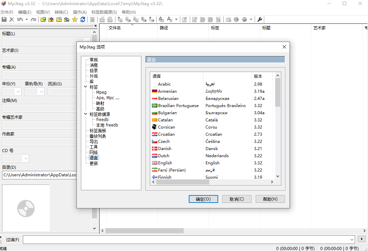Select Danish in the language list
The image size is (368, 251).
click(165, 149)
